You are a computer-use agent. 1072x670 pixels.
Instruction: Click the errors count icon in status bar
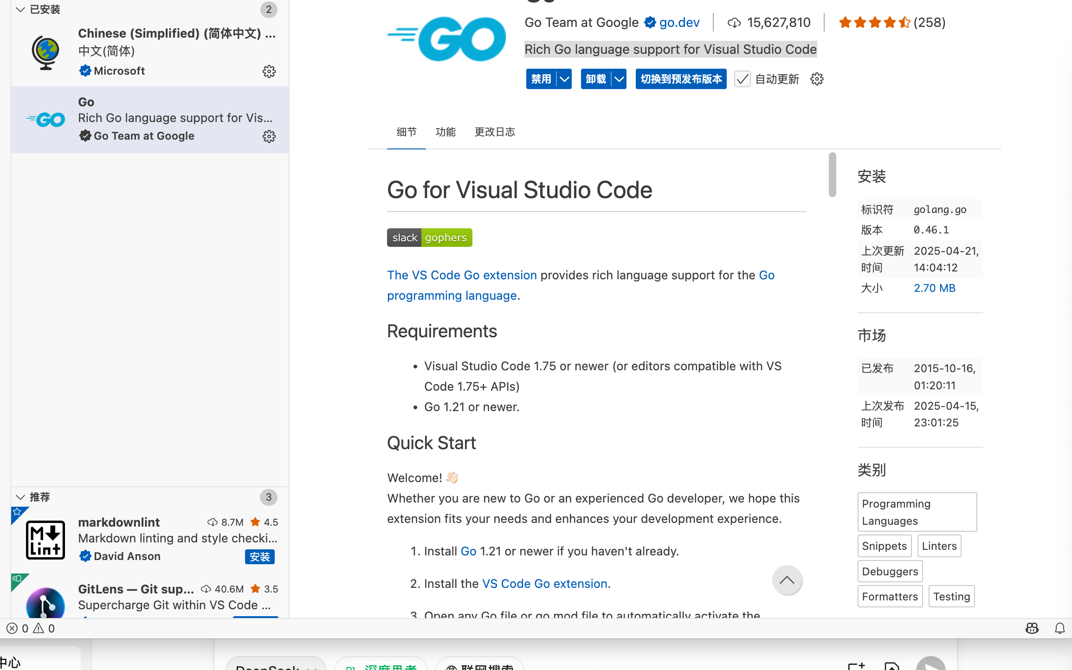tap(12, 629)
